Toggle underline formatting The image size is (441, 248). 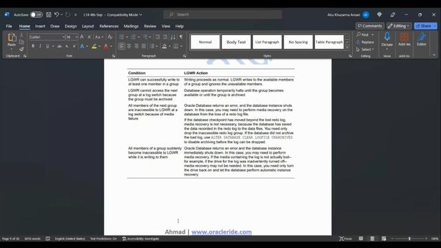[48, 46]
